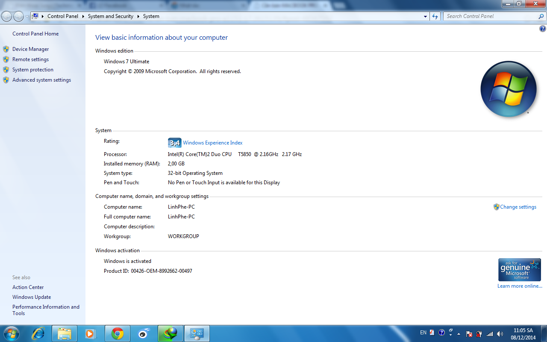Screen dimensions: 547x342
Task: Click Change settings for computer name
Action: [x=518, y=207]
